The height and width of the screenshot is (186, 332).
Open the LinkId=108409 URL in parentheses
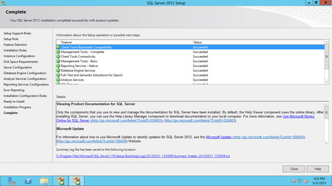pyautogui.click(x=92, y=141)
